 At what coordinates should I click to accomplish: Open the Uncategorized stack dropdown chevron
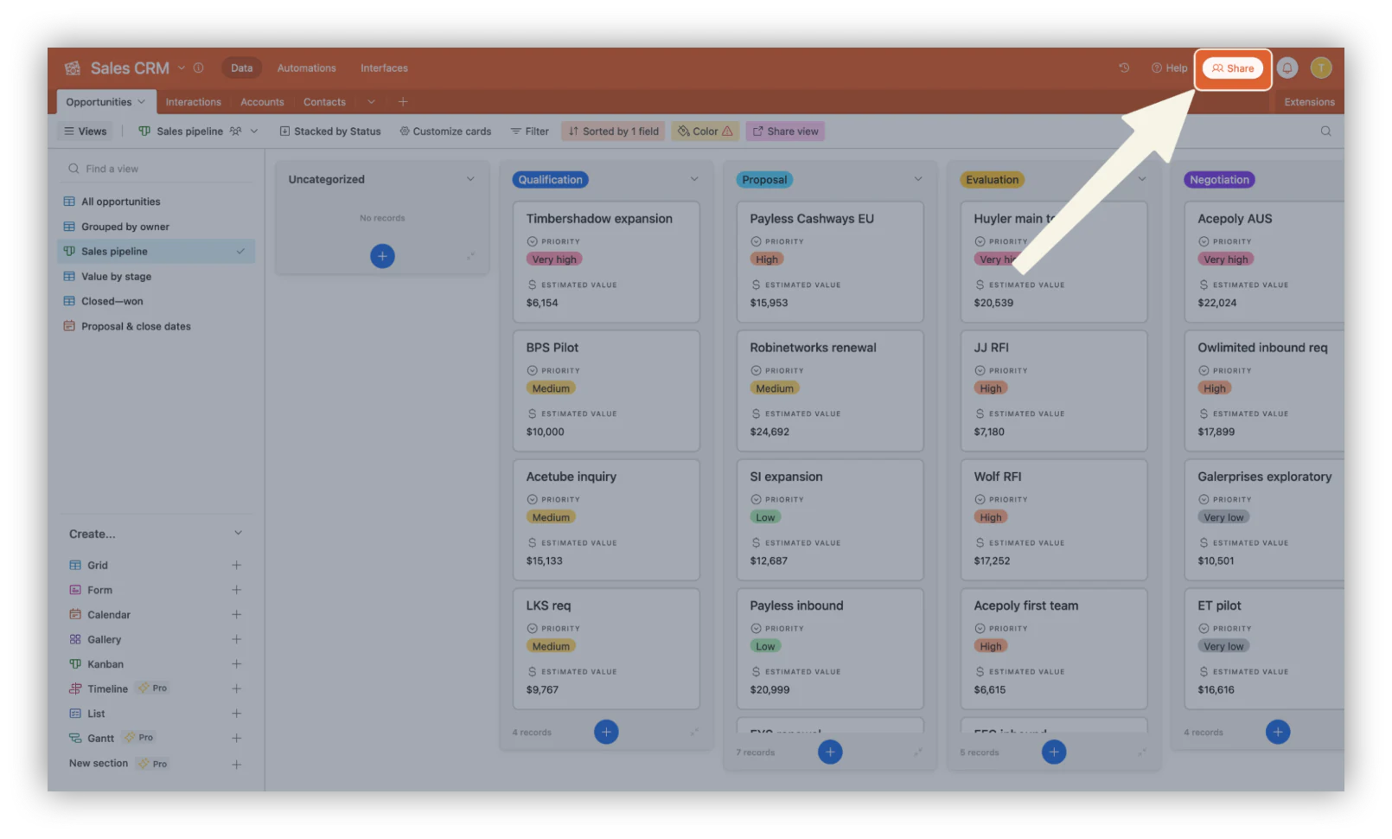click(470, 179)
